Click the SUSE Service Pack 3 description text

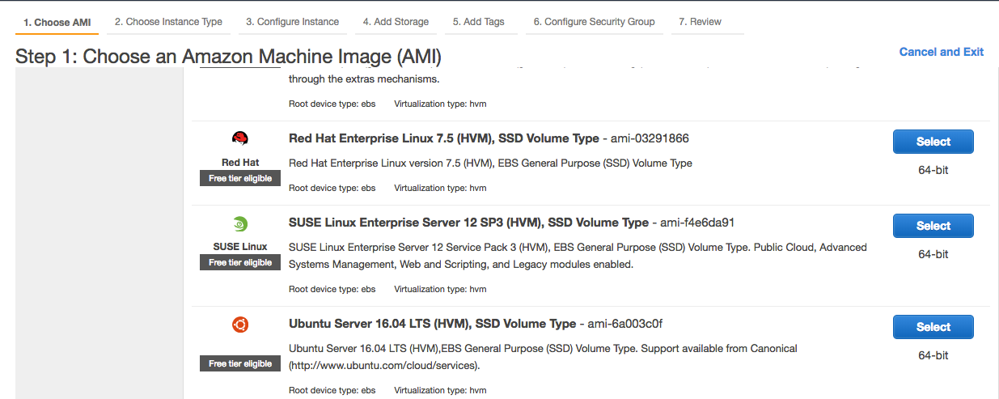coord(578,256)
